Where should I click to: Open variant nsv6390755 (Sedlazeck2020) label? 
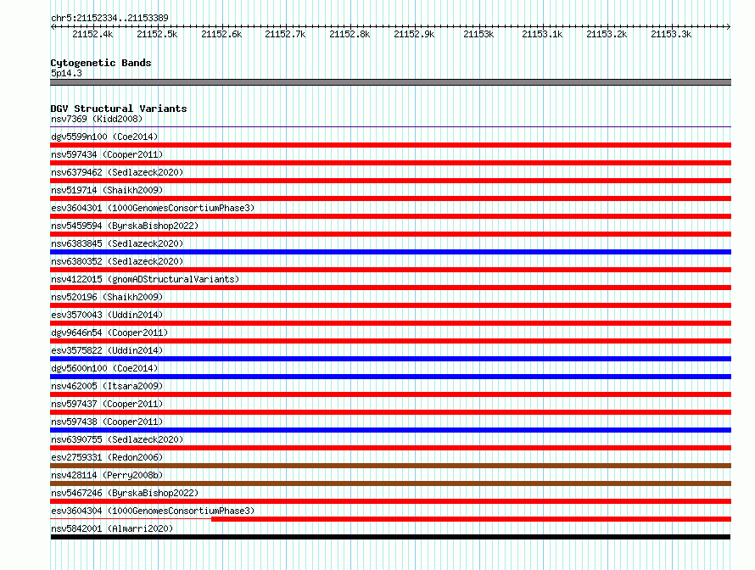coord(117,439)
